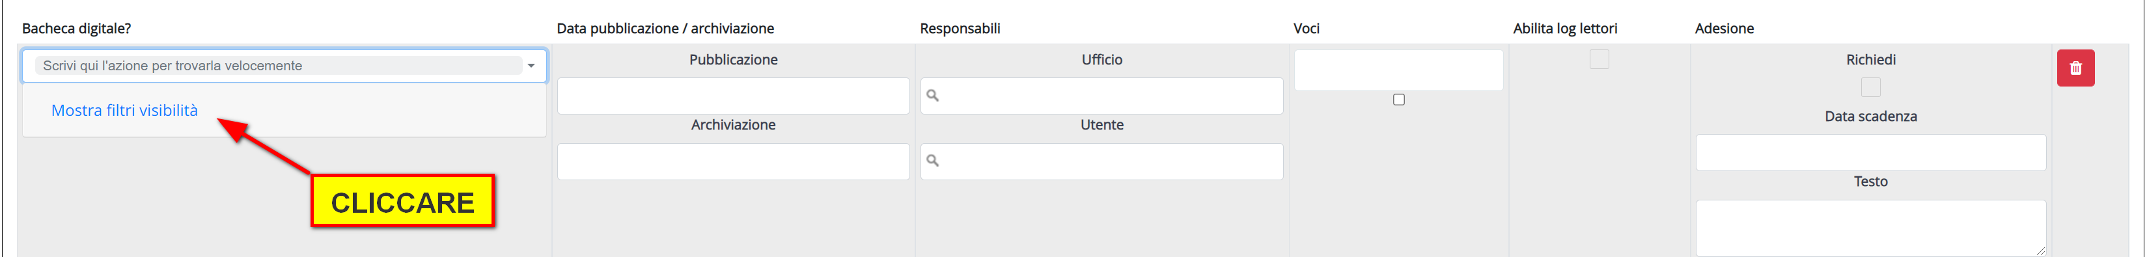2147x257 pixels.
Task: Focus the Pubblicazione date field
Action: pos(734,96)
